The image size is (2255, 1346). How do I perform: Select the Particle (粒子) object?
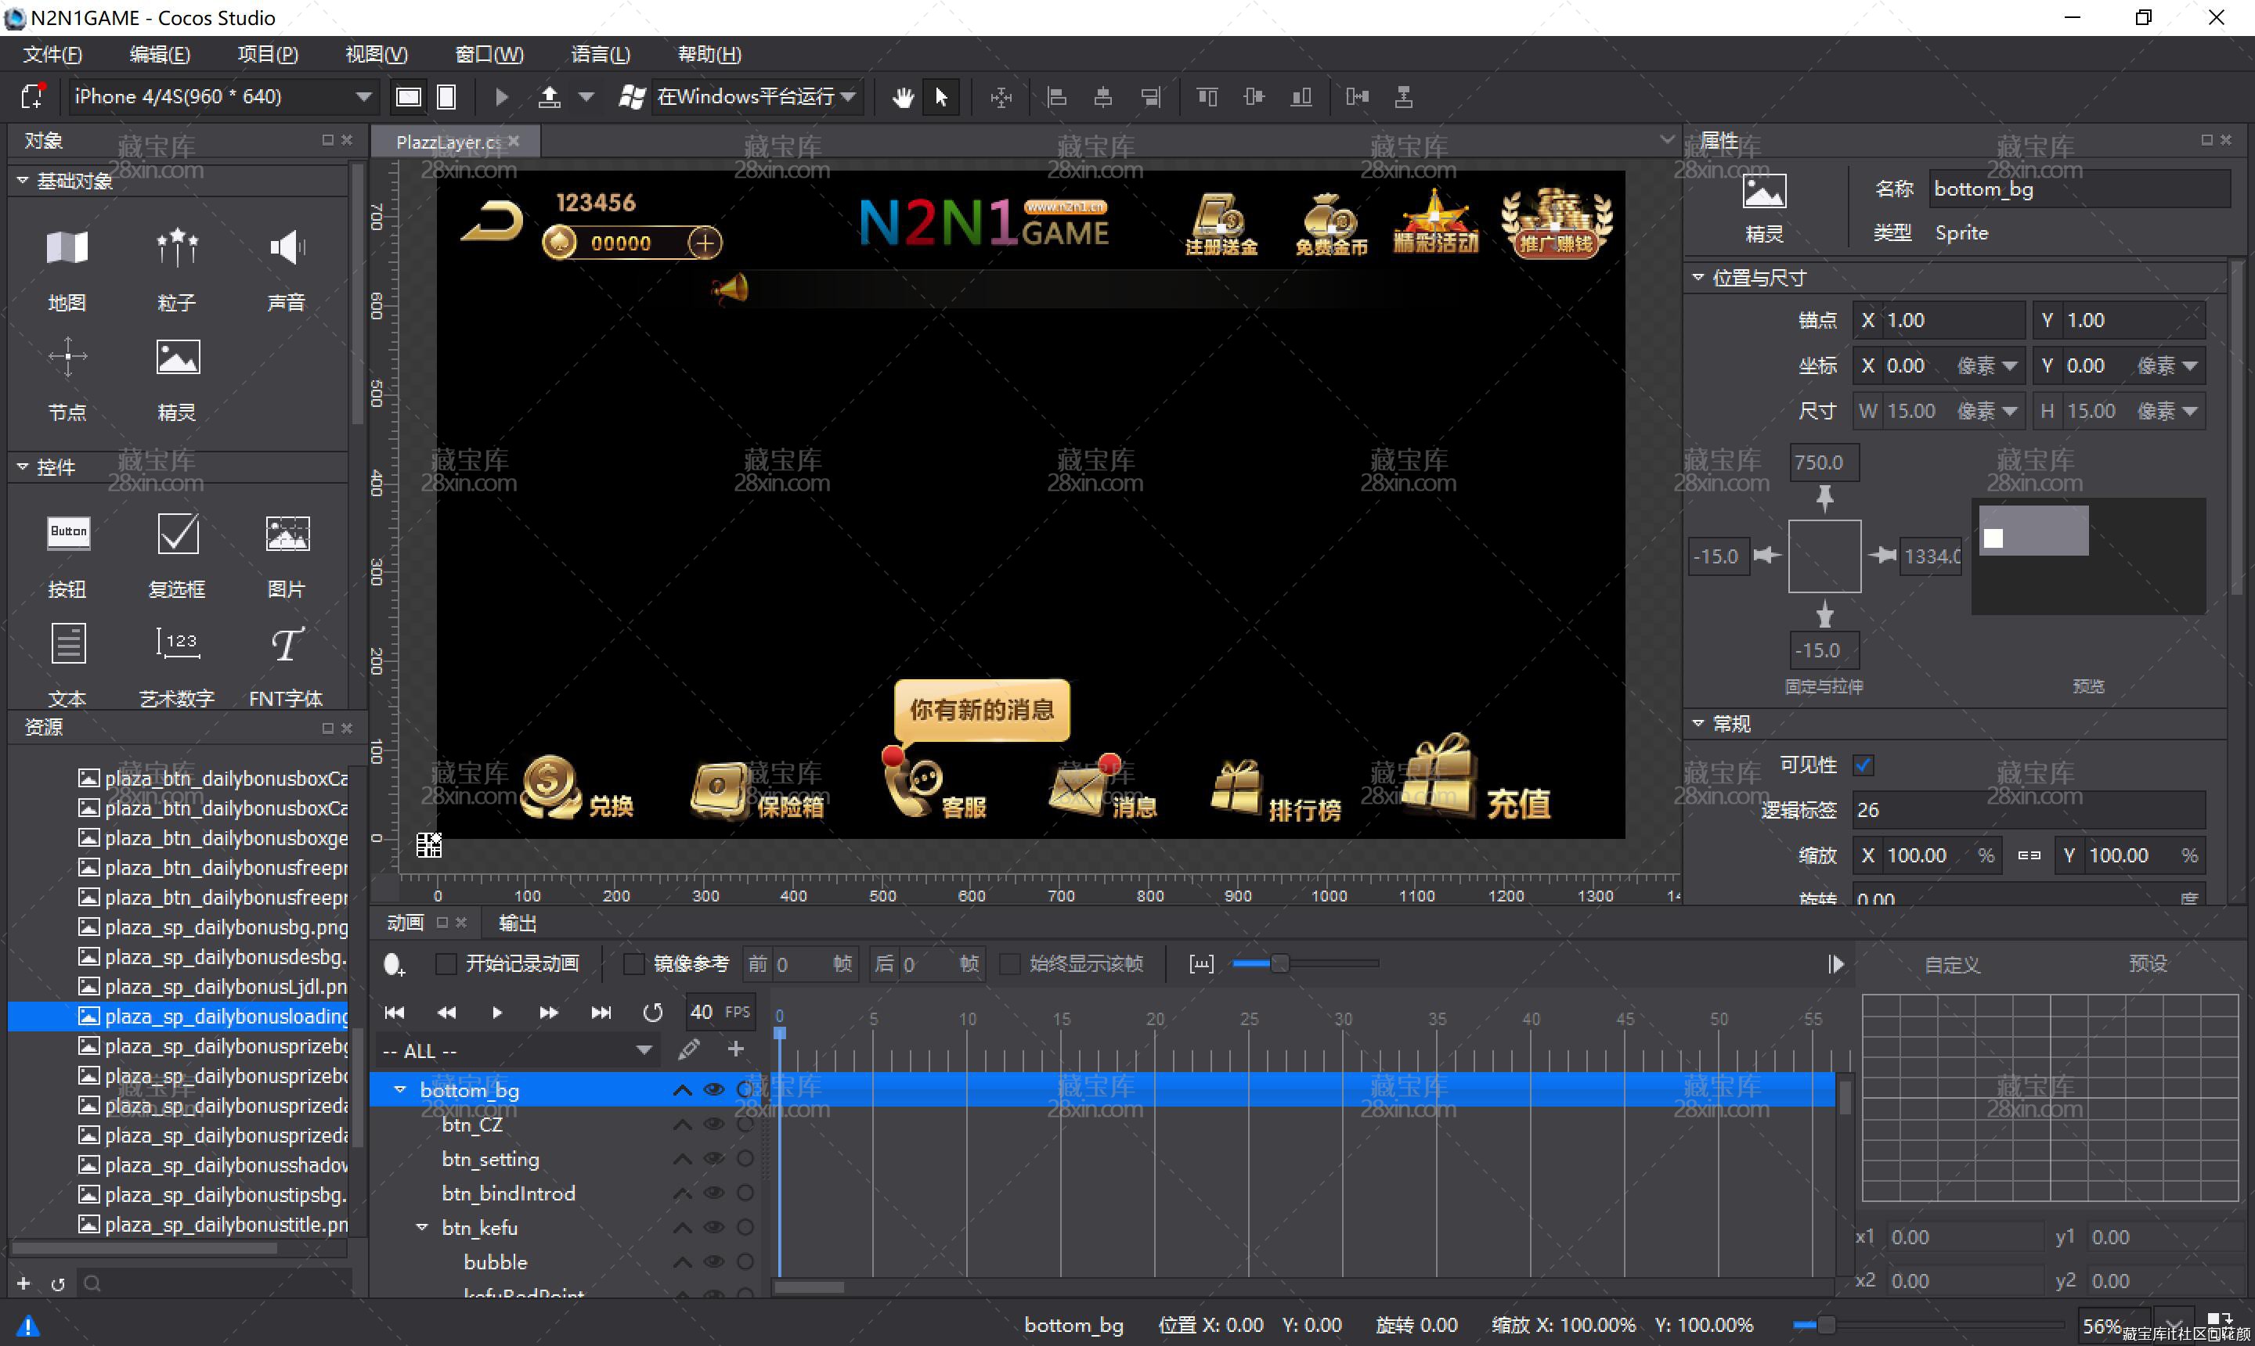pyautogui.click(x=177, y=268)
